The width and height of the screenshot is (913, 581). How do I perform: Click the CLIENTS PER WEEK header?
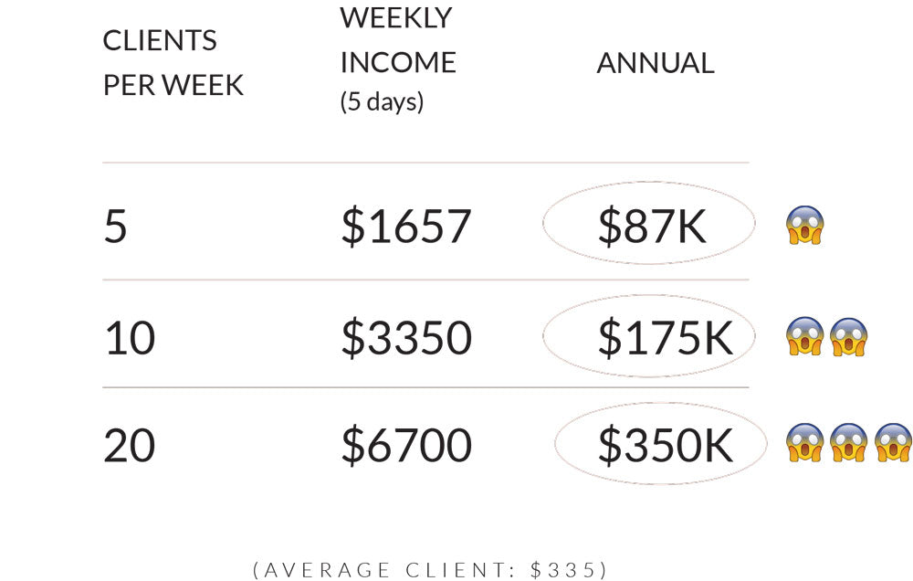coord(173,63)
